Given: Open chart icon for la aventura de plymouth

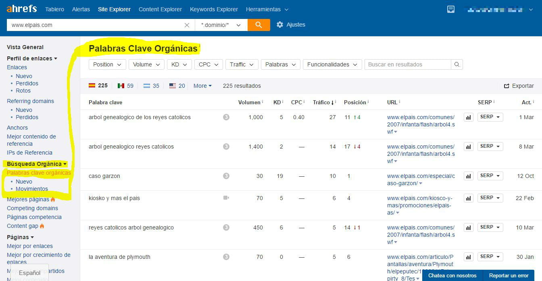Looking at the screenshot, I should click(x=468, y=257).
